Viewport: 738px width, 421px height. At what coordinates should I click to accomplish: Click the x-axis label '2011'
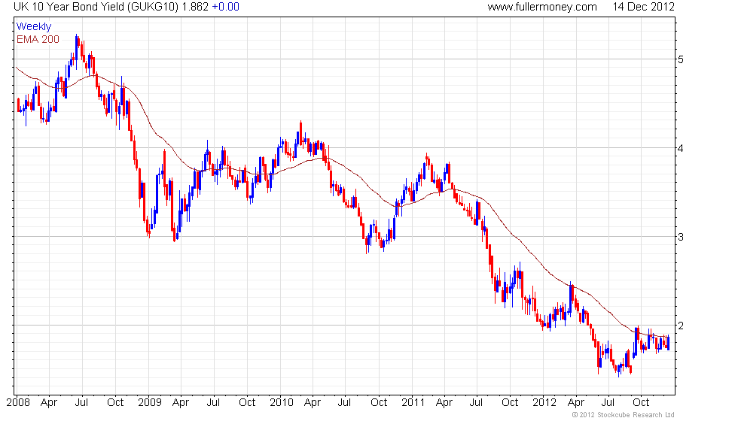click(413, 403)
